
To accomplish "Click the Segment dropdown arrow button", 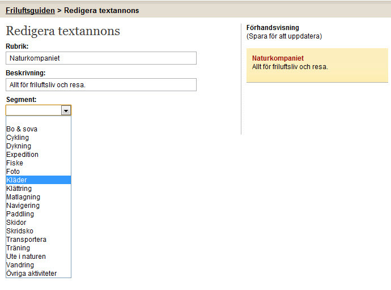I will [x=66, y=110].
